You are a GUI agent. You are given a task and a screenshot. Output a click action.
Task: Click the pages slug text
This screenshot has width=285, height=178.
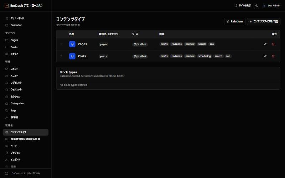[x=103, y=44]
